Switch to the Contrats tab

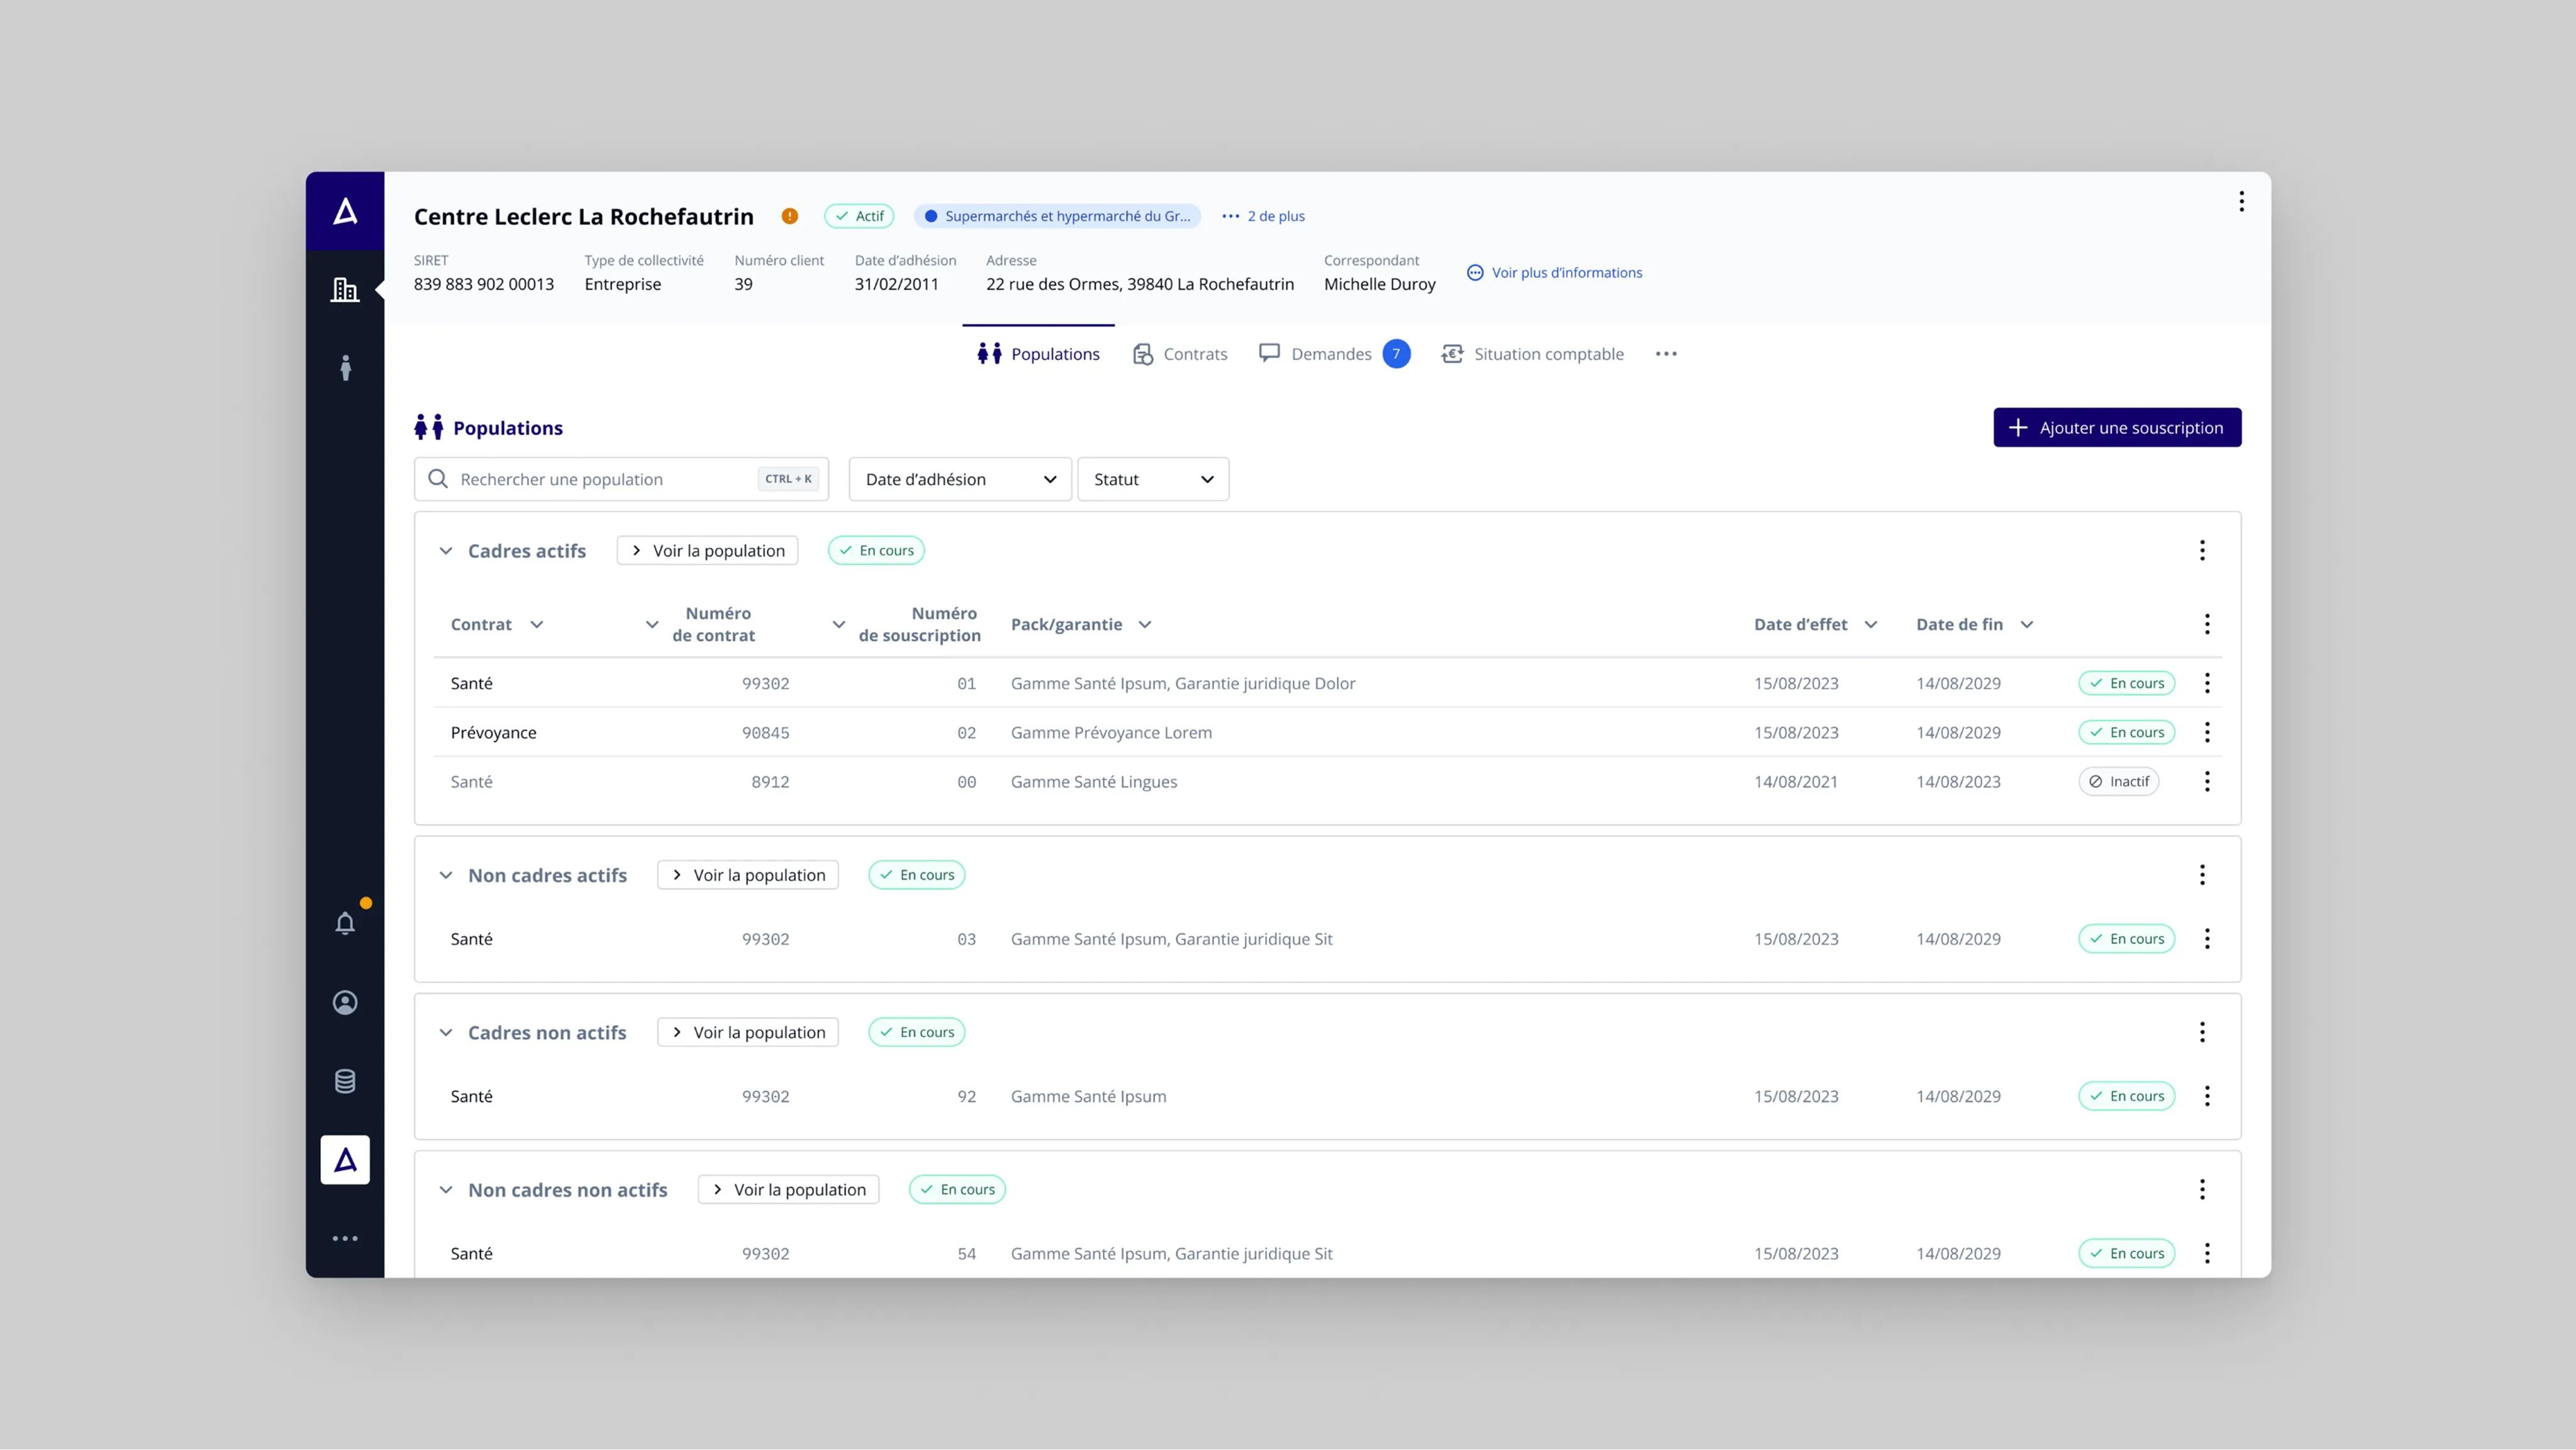(1180, 354)
